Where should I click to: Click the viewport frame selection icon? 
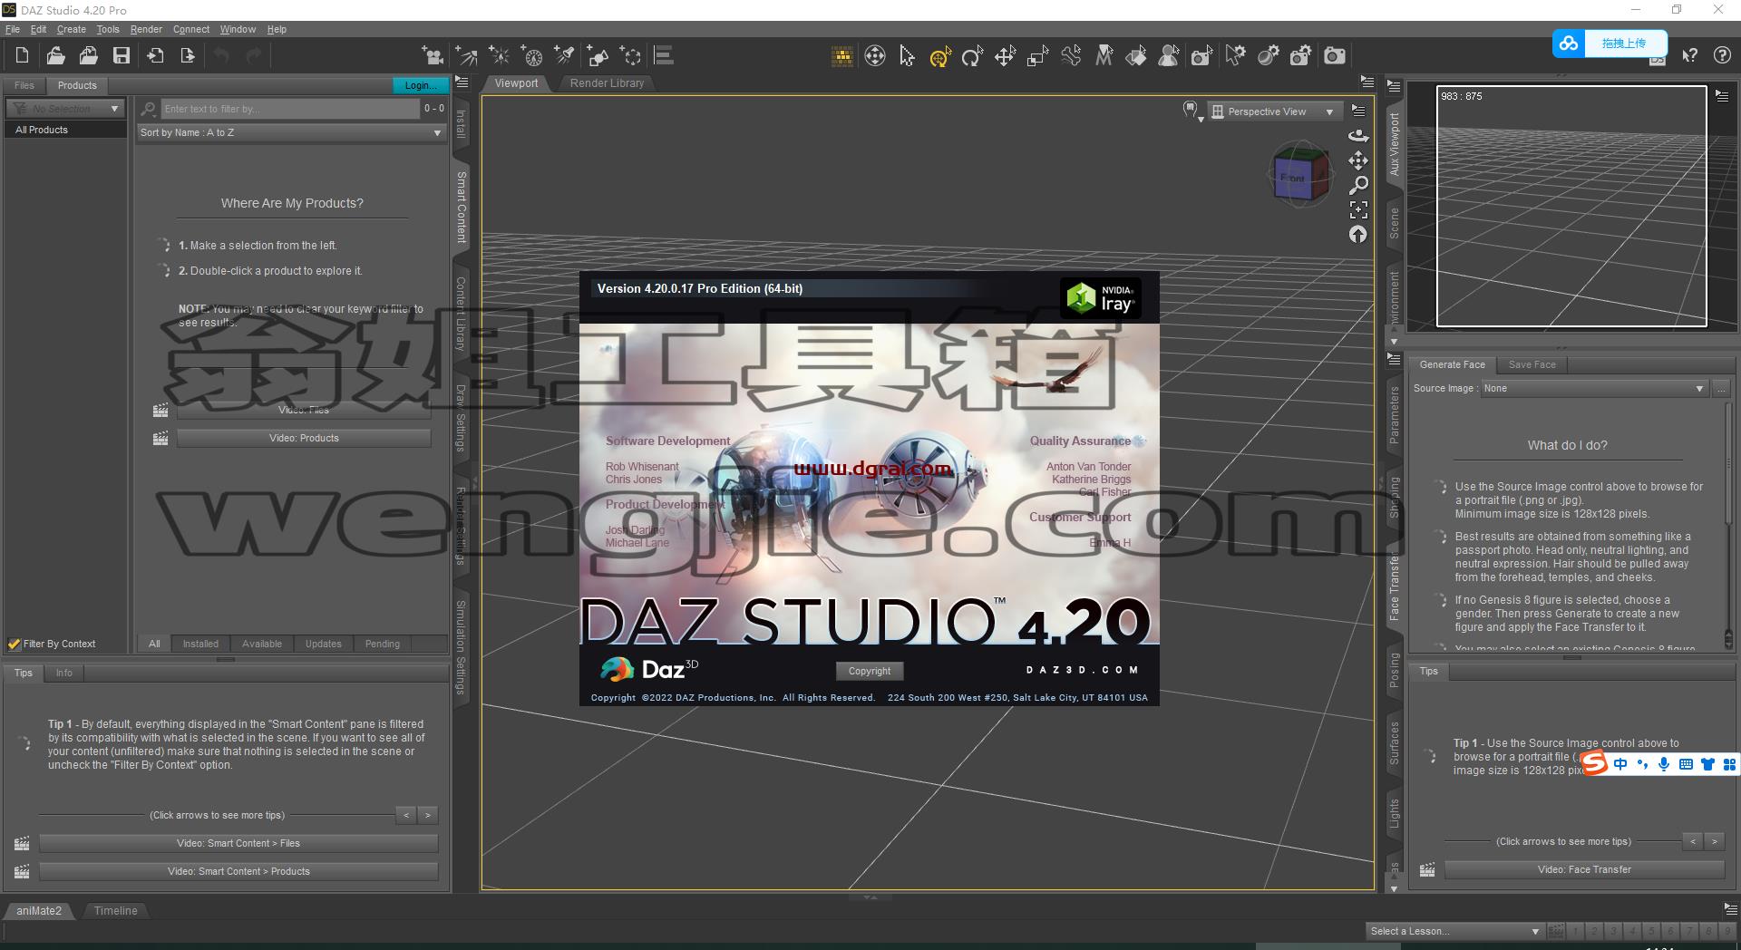click(1357, 209)
